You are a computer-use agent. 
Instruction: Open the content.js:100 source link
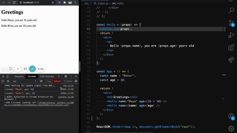[65, 103]
